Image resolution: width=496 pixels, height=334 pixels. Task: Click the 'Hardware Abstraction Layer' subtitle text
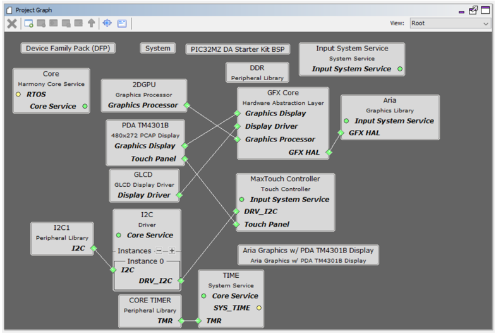click(x=283, y=103)
